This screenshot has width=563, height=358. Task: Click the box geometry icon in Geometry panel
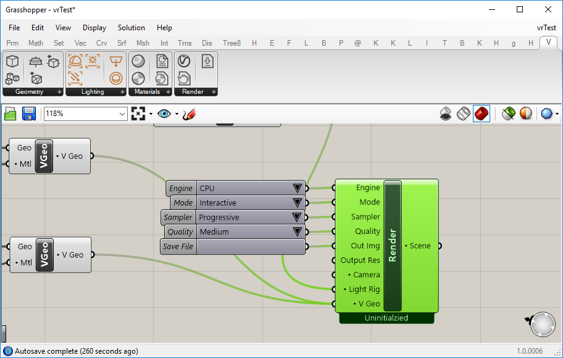[x=12, y=61]
